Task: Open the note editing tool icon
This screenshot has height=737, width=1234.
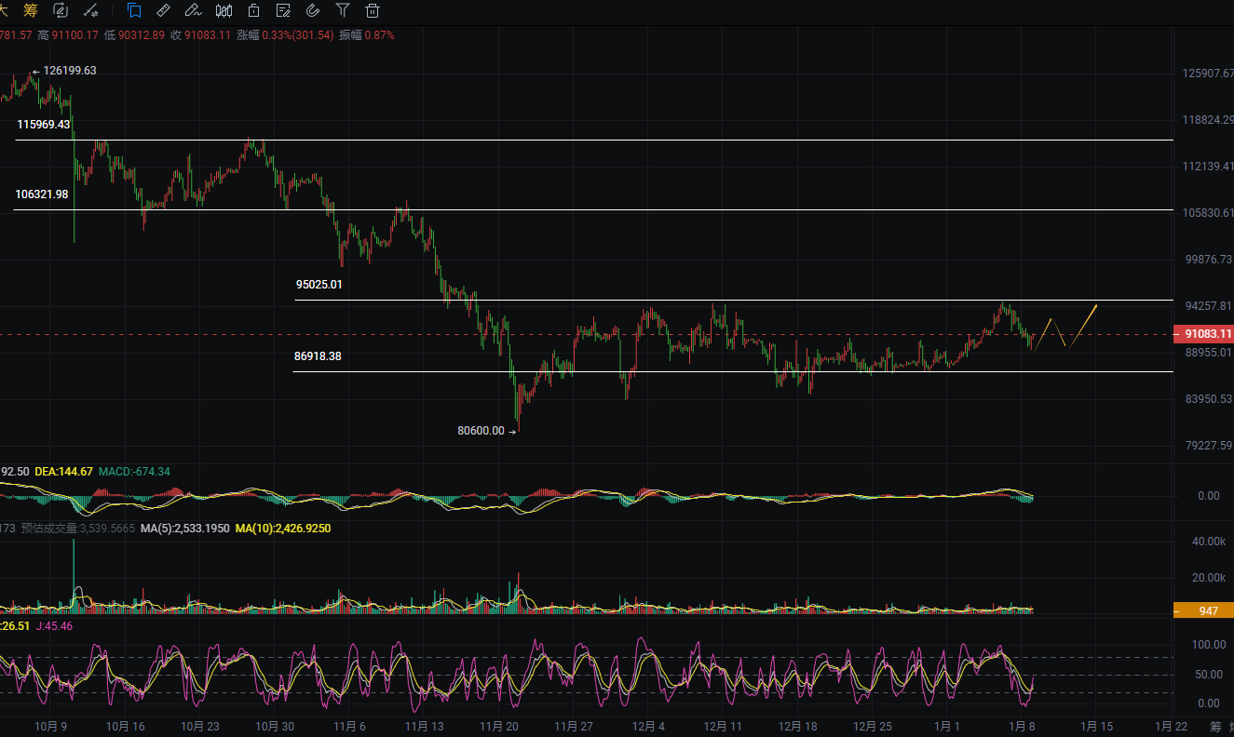Action: click(x=284, y=11)
